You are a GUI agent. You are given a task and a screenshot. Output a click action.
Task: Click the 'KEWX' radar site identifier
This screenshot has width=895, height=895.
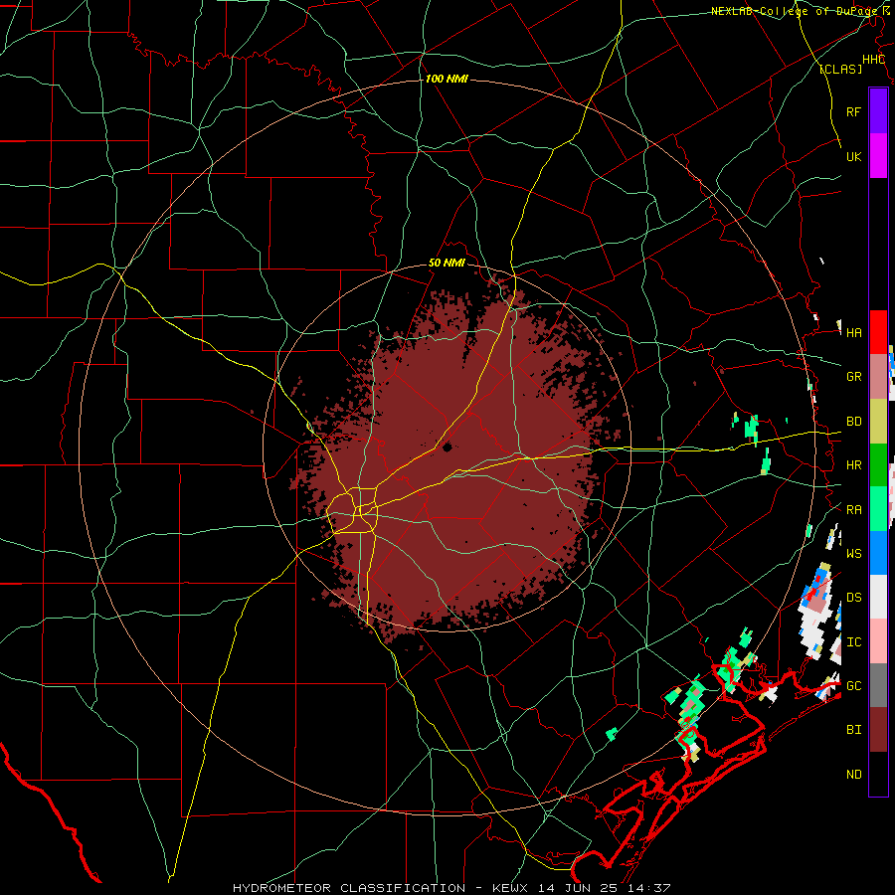(511, 888)
